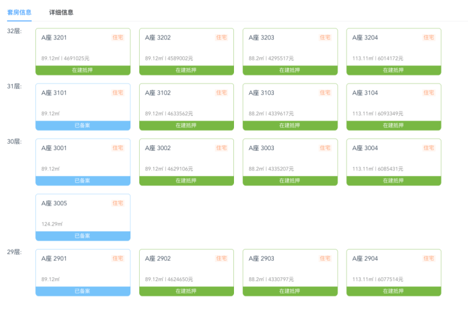The image size is (468, 309).
Task: Click 在建抵押 status bar under A座 3203
Action: pos(290,70)
